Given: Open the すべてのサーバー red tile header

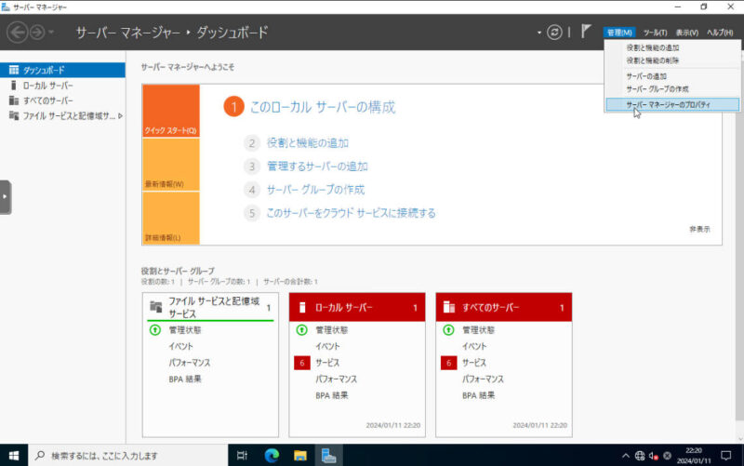Looking at the screenshot, I should (503, 308).
